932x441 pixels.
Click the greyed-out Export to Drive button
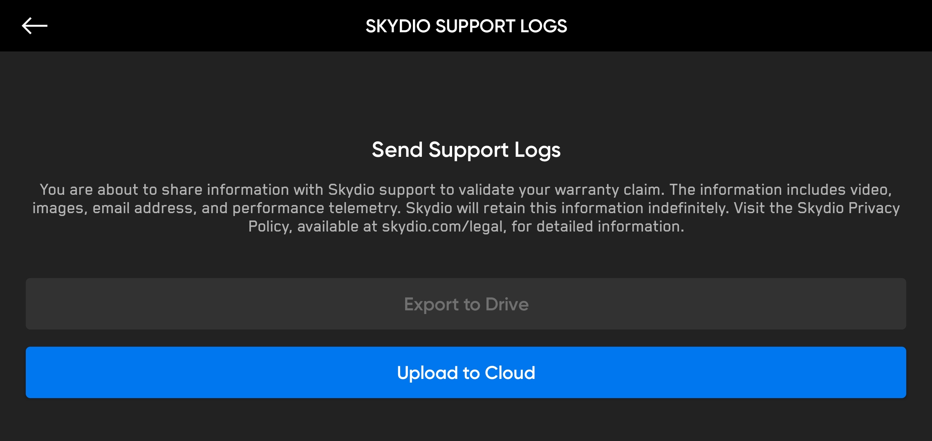click(x=466, y=304)
